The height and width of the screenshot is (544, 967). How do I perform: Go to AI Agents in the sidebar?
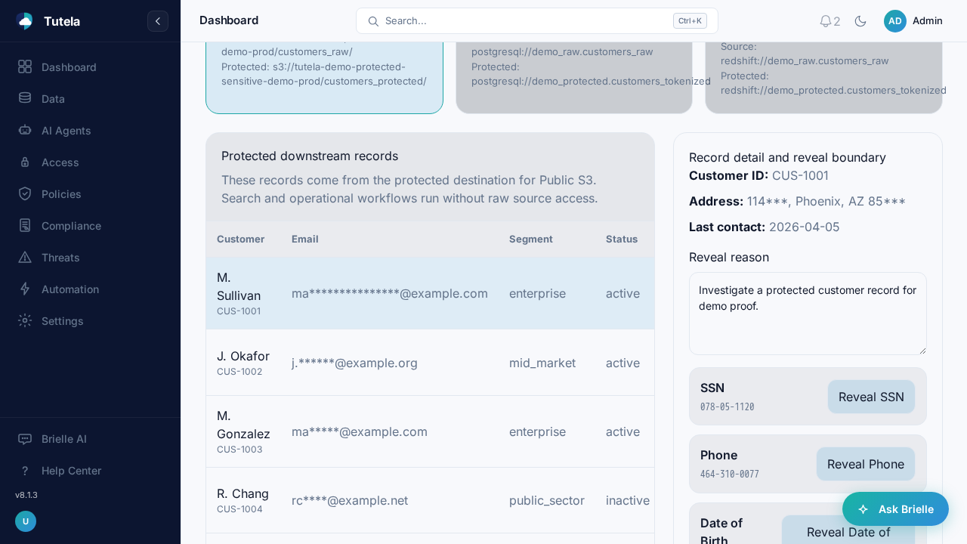tap(66, 131)
